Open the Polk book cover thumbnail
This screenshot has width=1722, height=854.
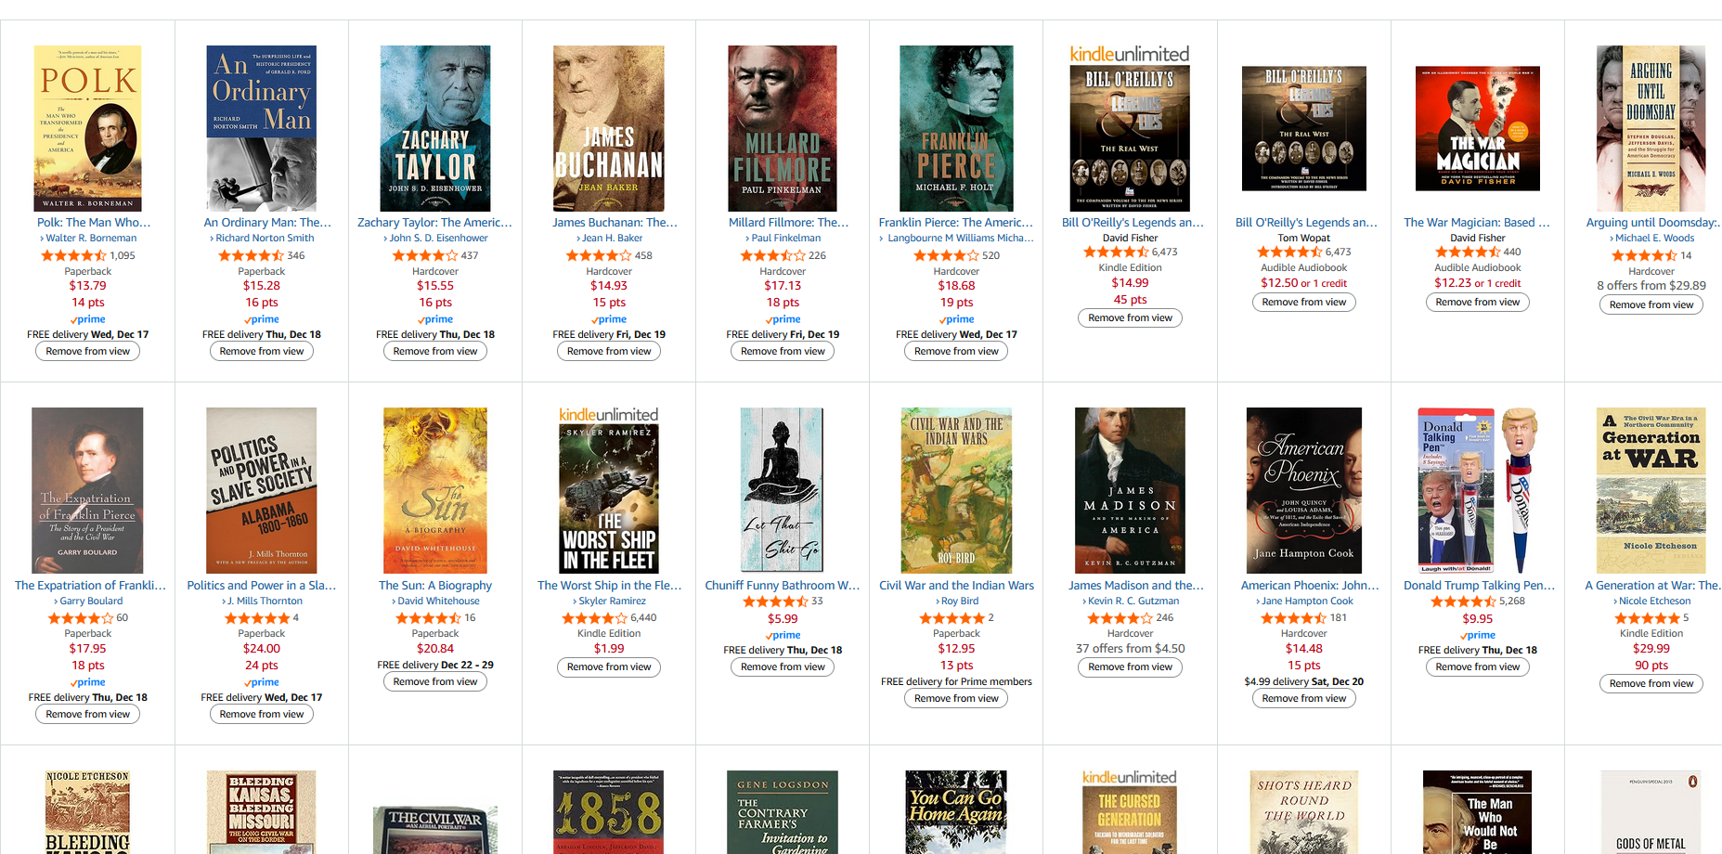(87, 128)
